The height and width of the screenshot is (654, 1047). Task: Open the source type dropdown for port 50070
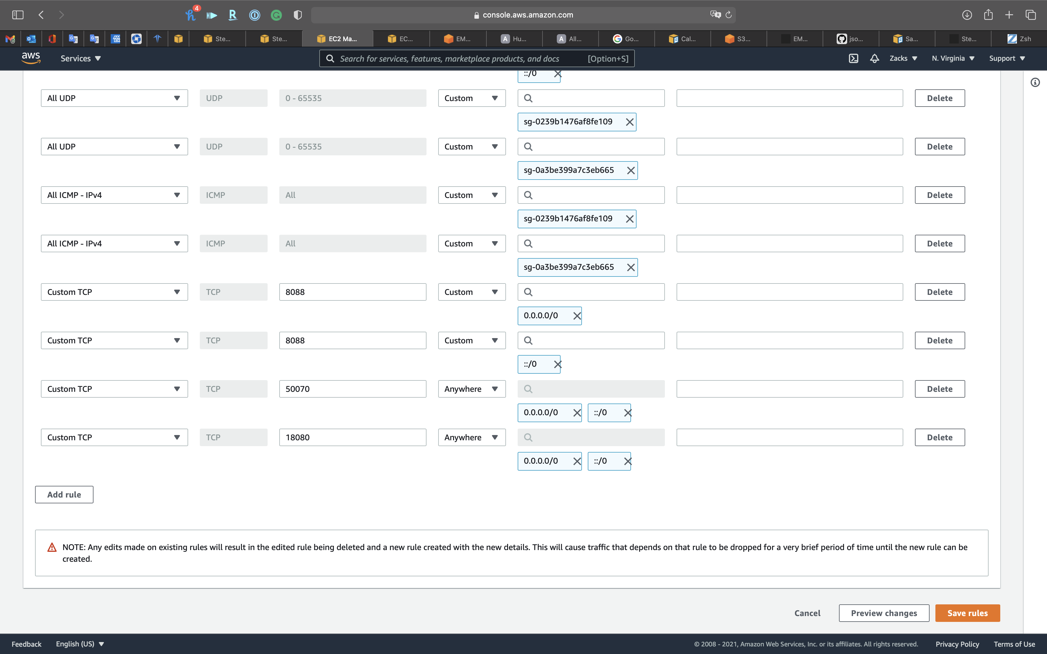(471, 389)
